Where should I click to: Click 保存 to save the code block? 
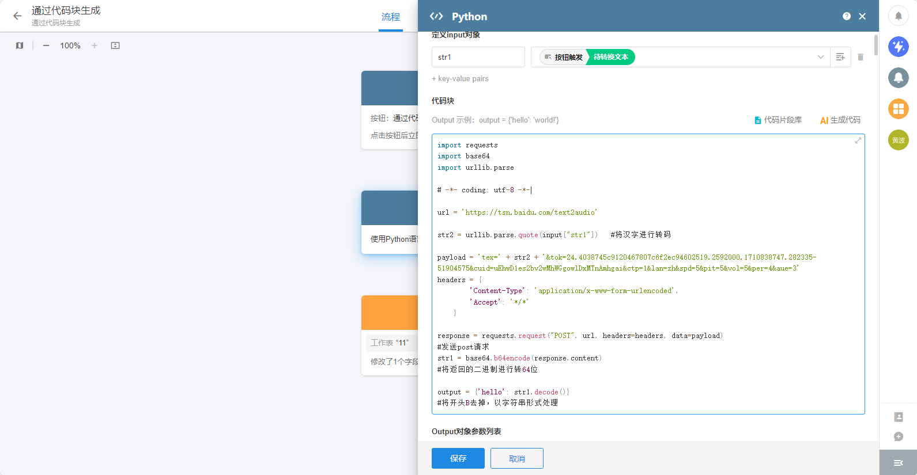point(458,458)
